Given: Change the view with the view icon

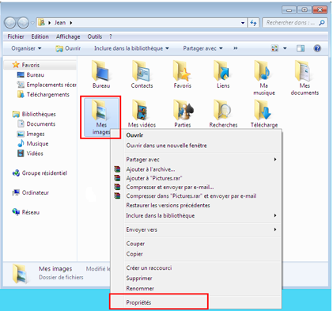Looking at the screenshot, I should pos(274,48).
